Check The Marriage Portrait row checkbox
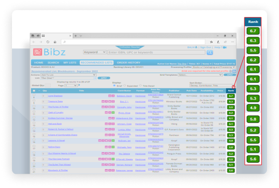 coord(34,159)
